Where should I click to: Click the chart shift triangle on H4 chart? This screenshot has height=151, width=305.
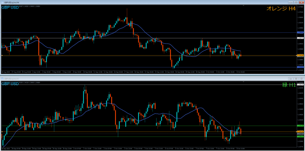244,6
